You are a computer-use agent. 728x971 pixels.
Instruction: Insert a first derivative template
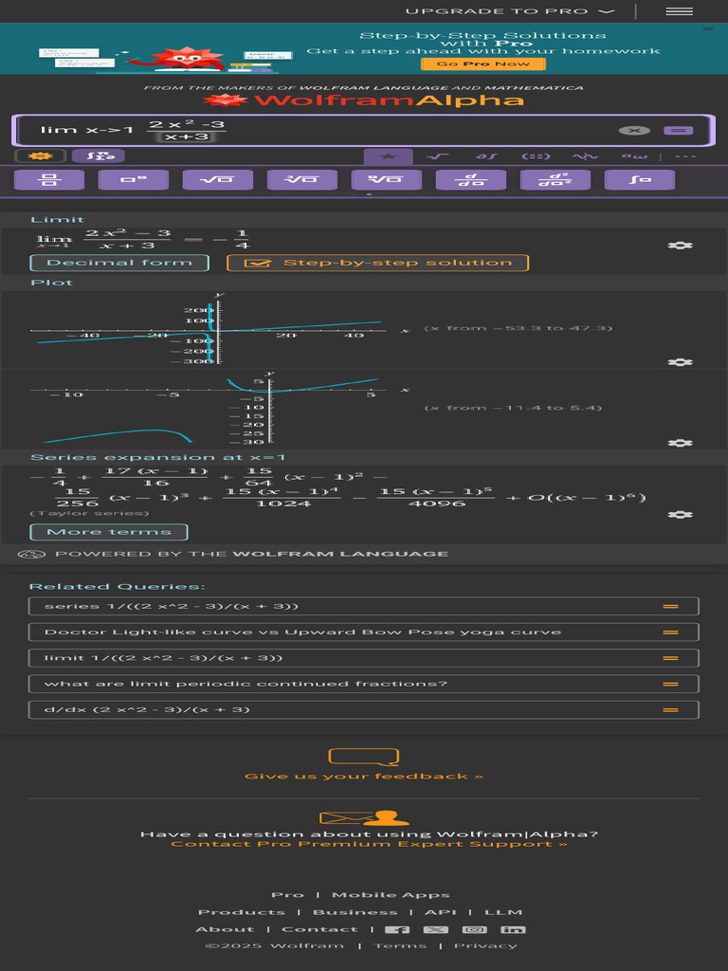click(x=471, y=179)
